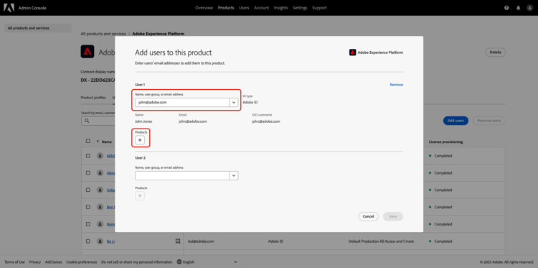
Task: Open Terms of Use footer link
Action: (14, 262)
